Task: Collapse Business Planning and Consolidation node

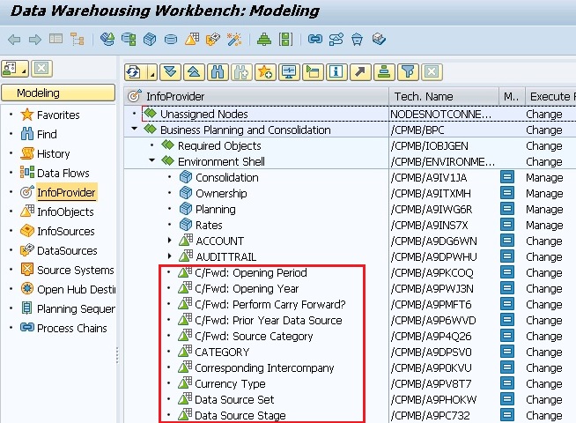Action: (x=135, y=129)
